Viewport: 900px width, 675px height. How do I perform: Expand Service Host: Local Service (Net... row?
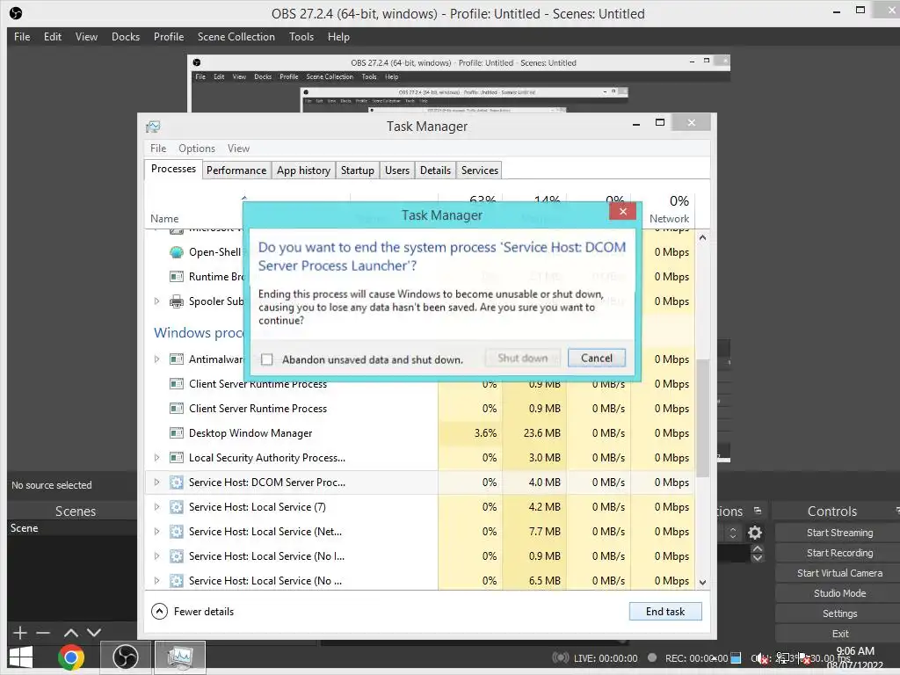(x=156, y=532)
